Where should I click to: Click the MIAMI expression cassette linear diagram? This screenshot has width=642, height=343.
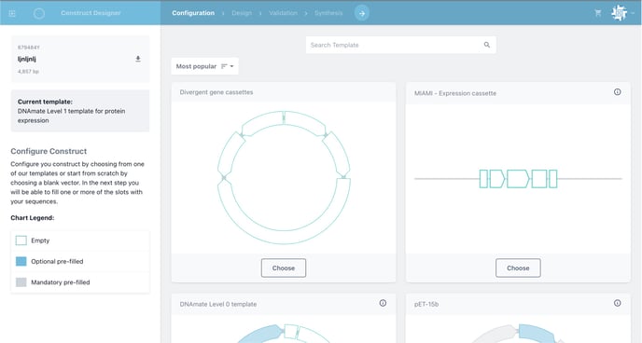click(518, 179)
